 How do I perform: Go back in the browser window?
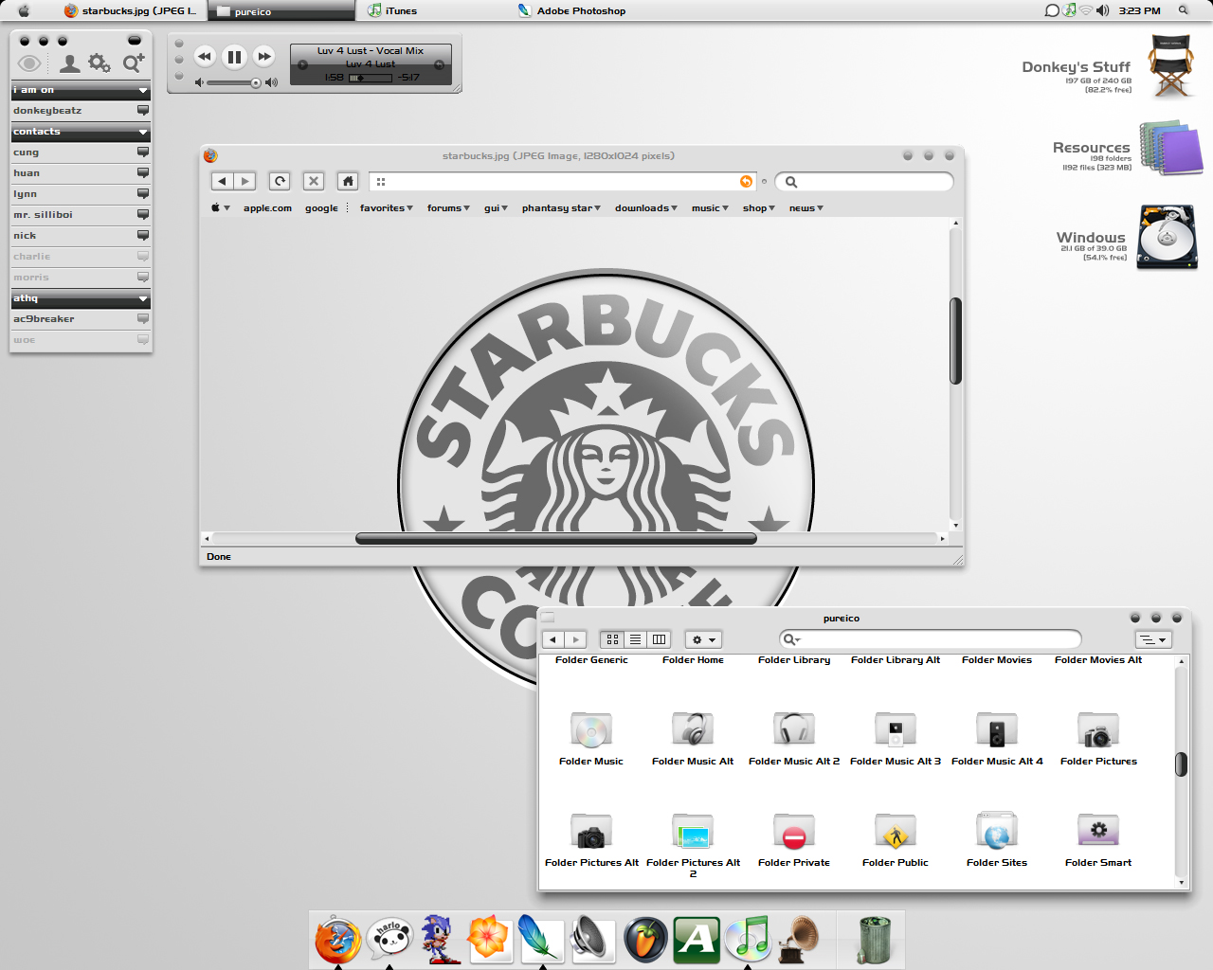click(x=222, y=181)
